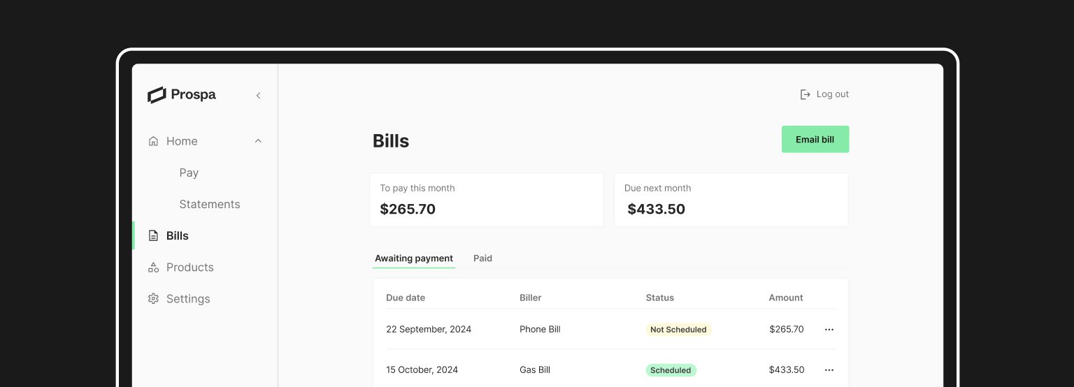Viewport: 1074px width, 387px height.
Task: Open the Gas Bill row options menu
Action: tap(829, 370)
